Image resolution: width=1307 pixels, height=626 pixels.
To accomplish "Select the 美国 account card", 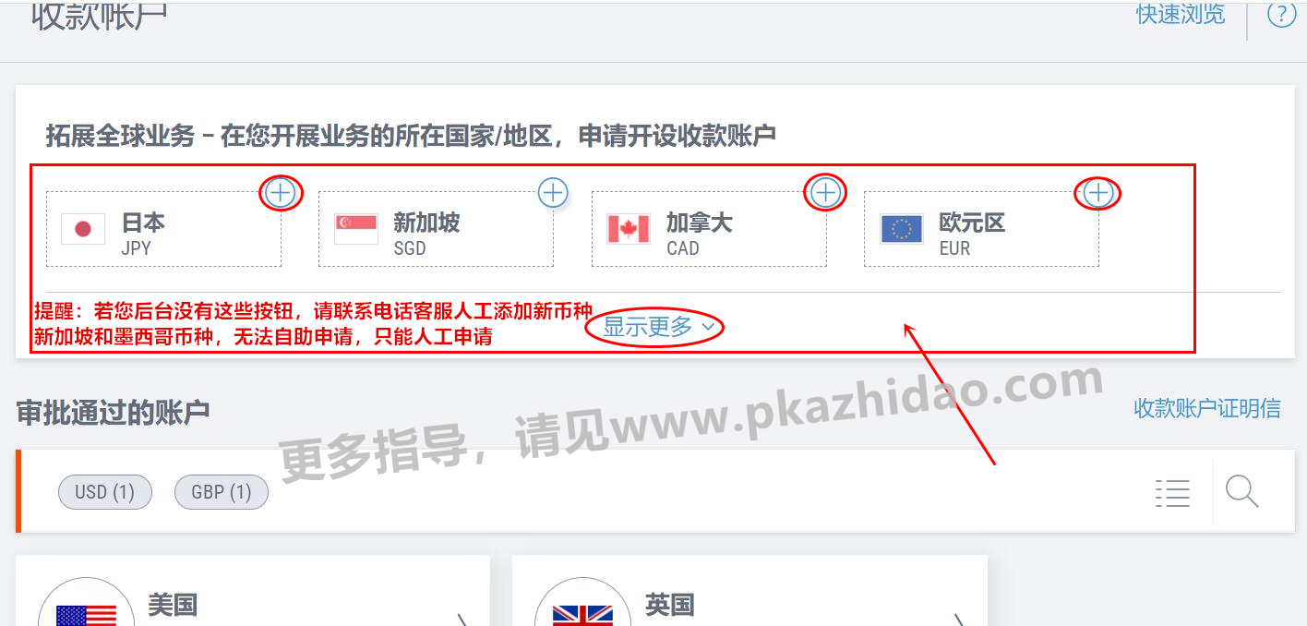I will click(253, 591).
